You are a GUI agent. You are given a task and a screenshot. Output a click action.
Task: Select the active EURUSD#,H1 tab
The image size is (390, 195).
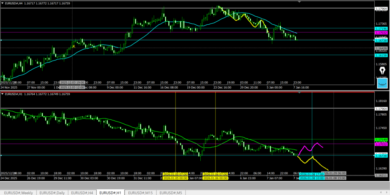pos(111,192)
